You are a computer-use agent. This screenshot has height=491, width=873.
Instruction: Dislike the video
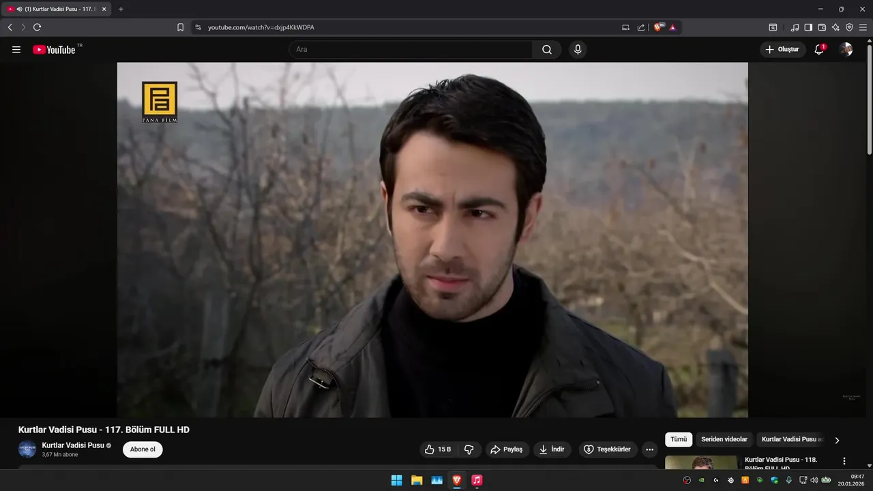[x=469, y=449]
